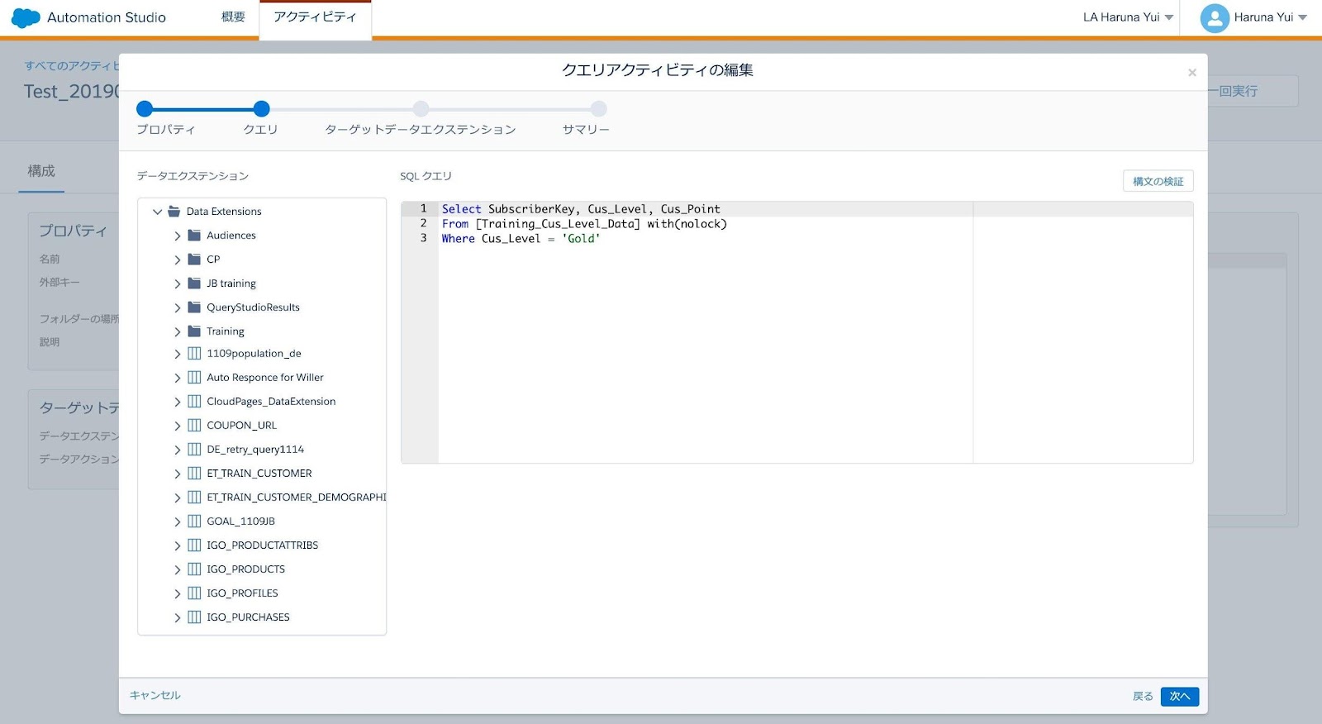Expand the Training folder chevron
Viewport: 1322px width, 724px height.
(177, 332)
